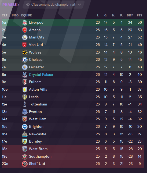This screenshot has width=147, height=173.
Task: Click the Sheff Utd badge
Action: (25, 164)
